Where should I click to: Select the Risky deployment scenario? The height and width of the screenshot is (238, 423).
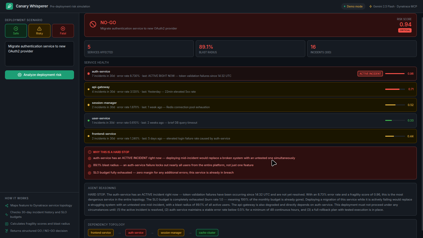39,31
